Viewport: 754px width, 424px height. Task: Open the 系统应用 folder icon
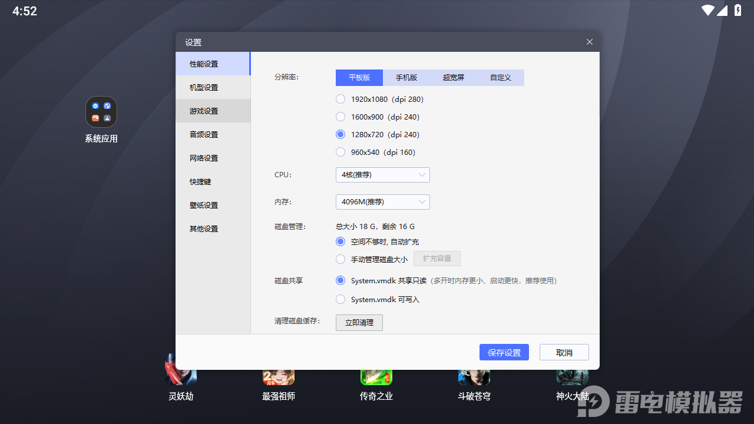101,112
